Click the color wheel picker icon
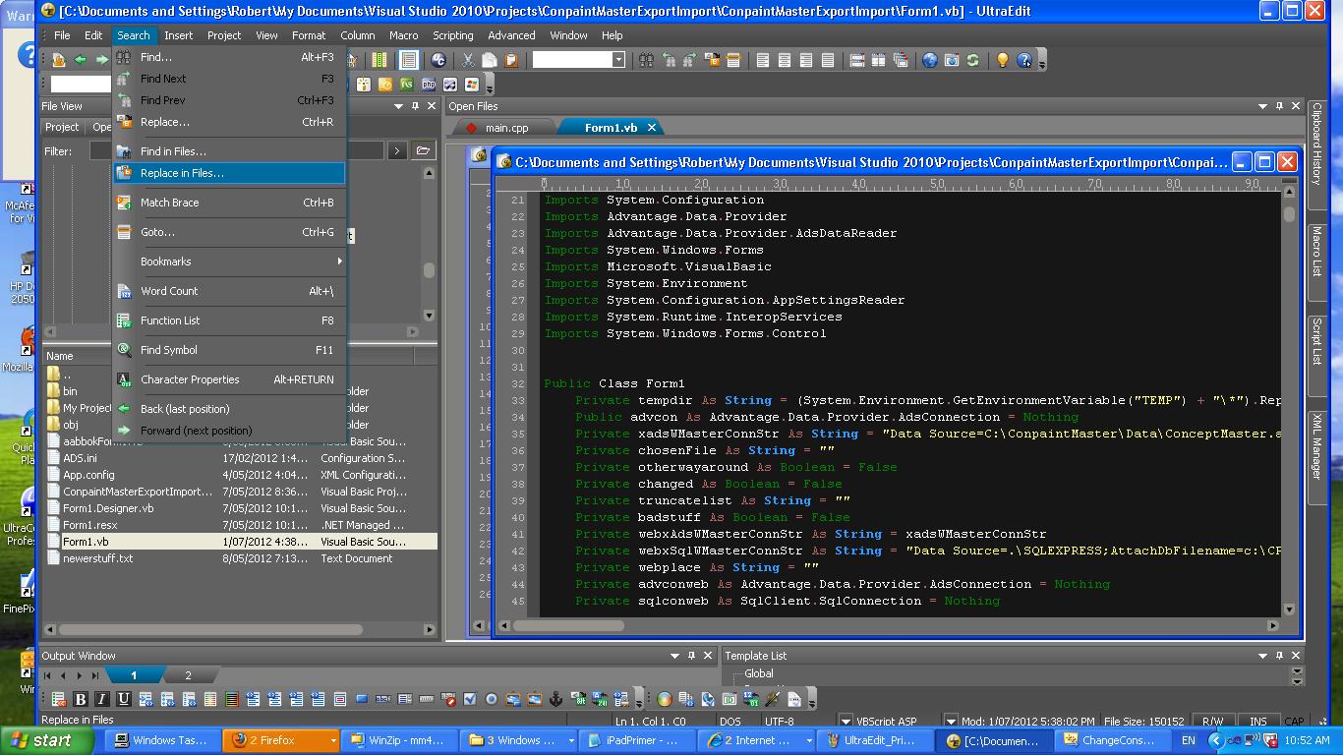The width and height of the screenshot is (1343, 755). [x=665, y=699]
